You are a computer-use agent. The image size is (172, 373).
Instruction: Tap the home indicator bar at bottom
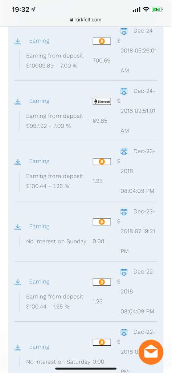pyautogui.click(x=86, y=369)
